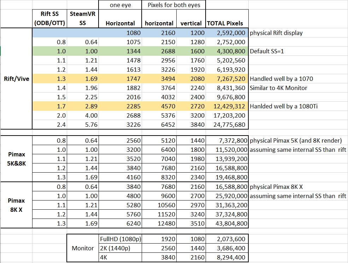Click 'Similar to 4K Monitor' note
The width and height of the screenshot is (348, 263).
pyautogui.click(x=278, y=88)
